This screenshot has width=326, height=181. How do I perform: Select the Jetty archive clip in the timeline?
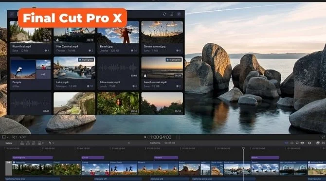pyautogui.click(x=293, y=168)
